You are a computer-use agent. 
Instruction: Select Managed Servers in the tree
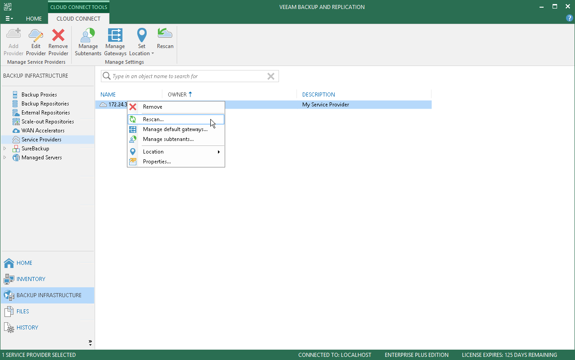coord(42,158)
